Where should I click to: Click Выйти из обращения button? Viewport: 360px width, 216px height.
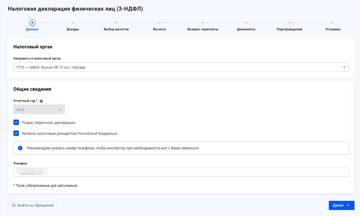click(33, 205)
